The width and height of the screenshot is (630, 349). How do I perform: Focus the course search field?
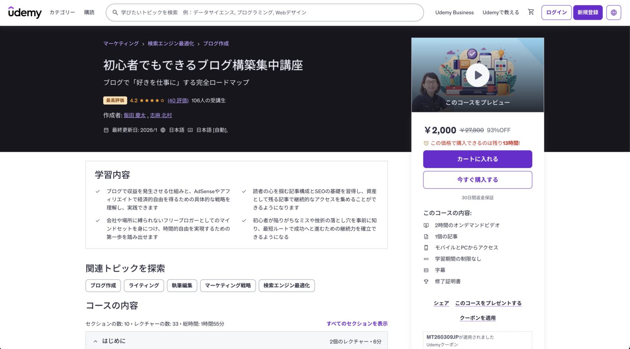click(x=267, y=13)
